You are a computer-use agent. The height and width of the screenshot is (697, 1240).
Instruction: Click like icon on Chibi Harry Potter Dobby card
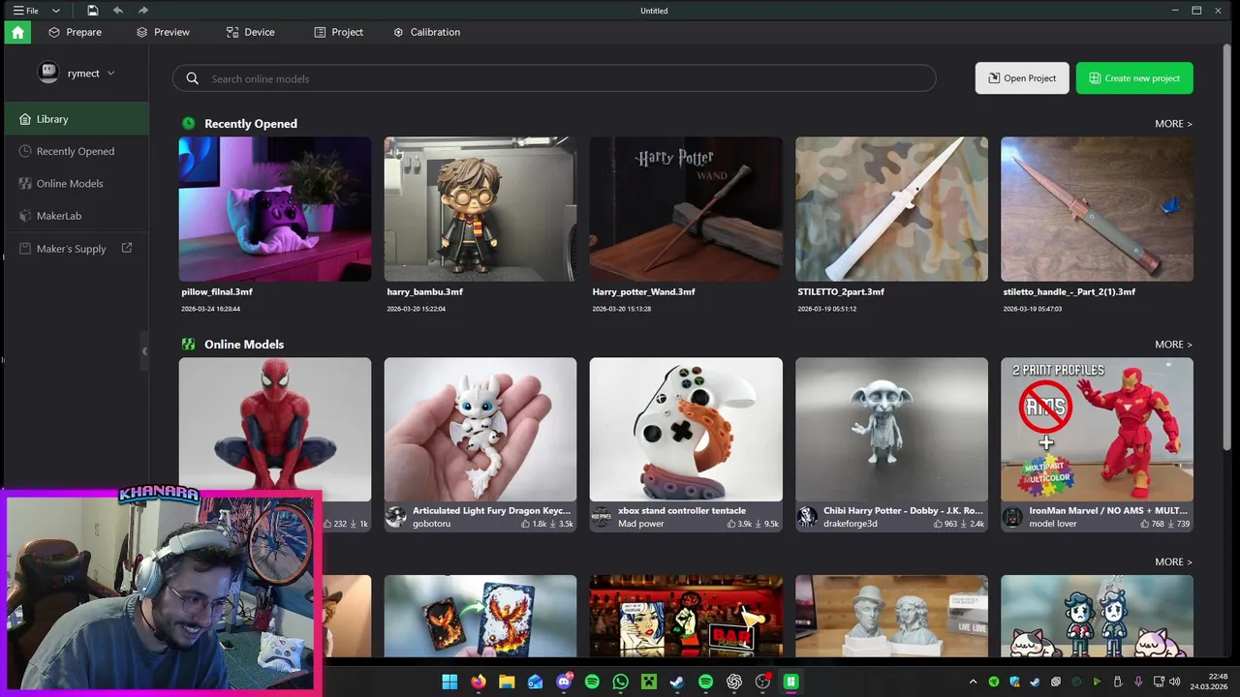938,524
